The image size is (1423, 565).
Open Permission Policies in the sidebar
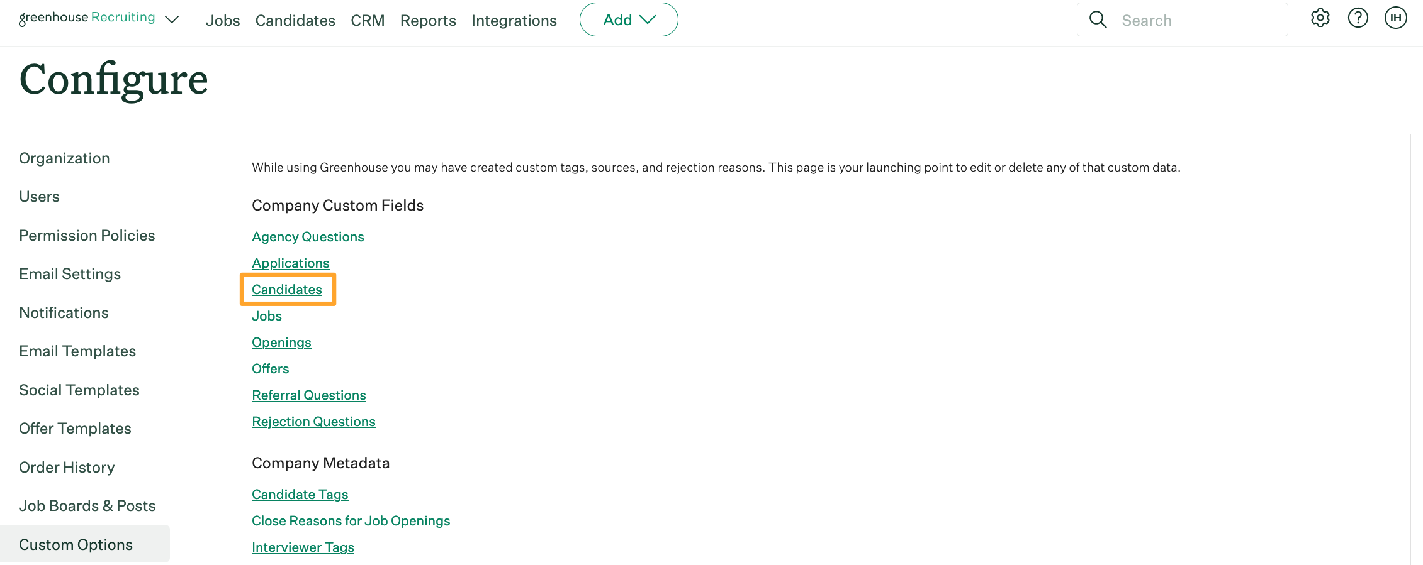(x=87, y=236)
